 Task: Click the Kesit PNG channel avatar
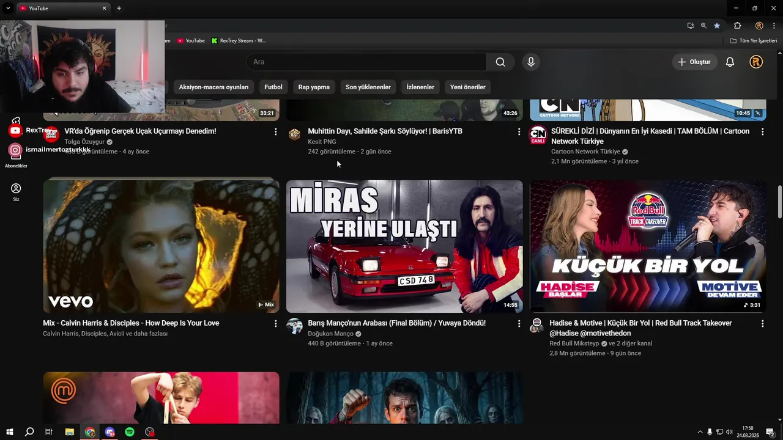tap(295, 134)
